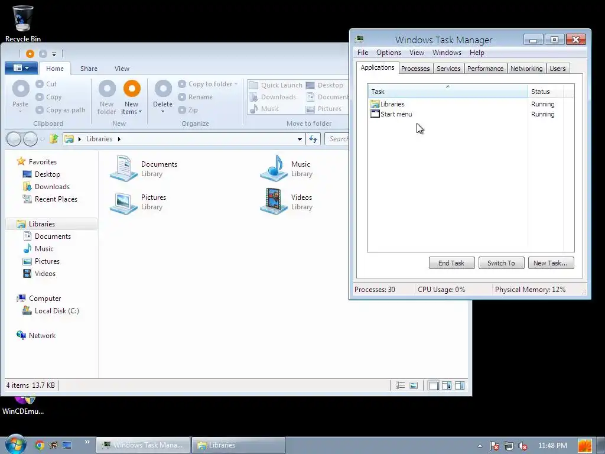Switch to the View ribbon tab
The image size is (605, 454).
point(122,69)
